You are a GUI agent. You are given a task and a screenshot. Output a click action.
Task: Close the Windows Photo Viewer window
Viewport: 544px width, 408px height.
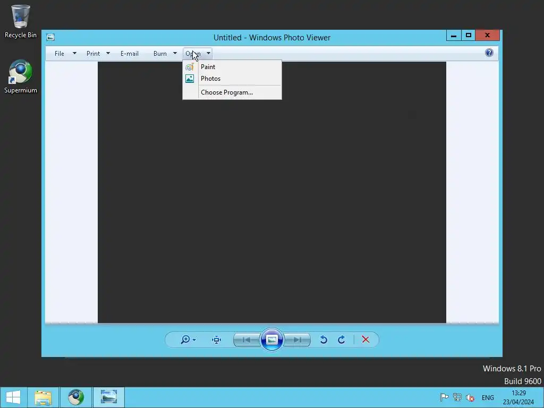pyautogui.click(x=488, y=35)
